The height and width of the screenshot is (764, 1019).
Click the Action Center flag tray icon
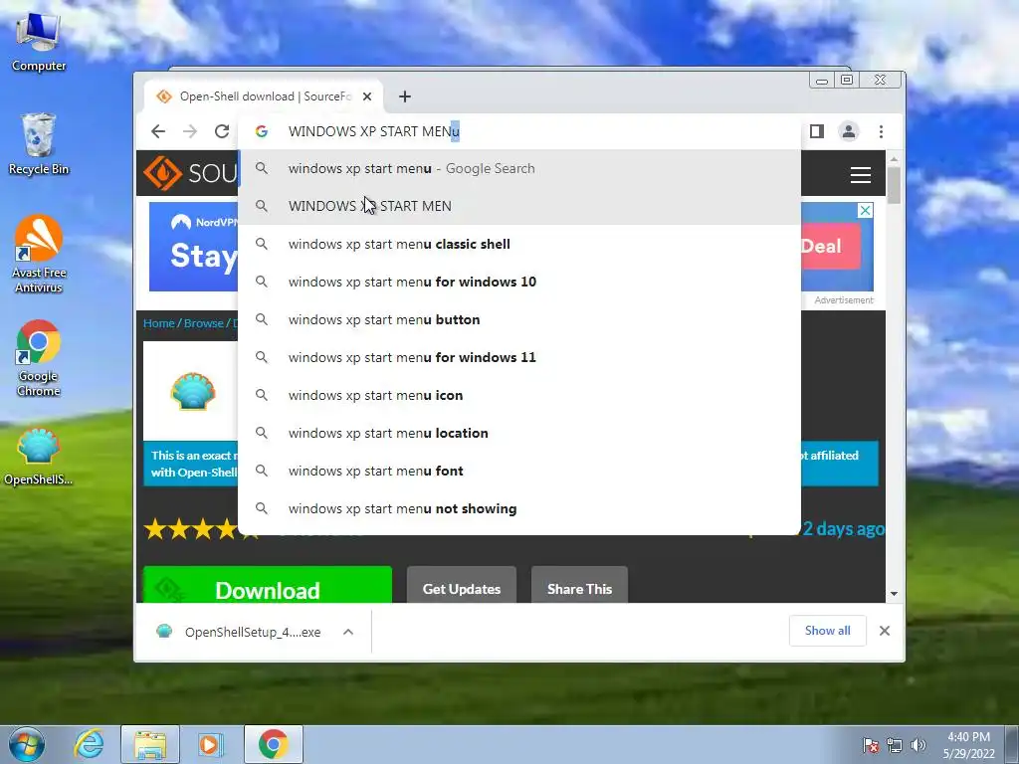871,744
